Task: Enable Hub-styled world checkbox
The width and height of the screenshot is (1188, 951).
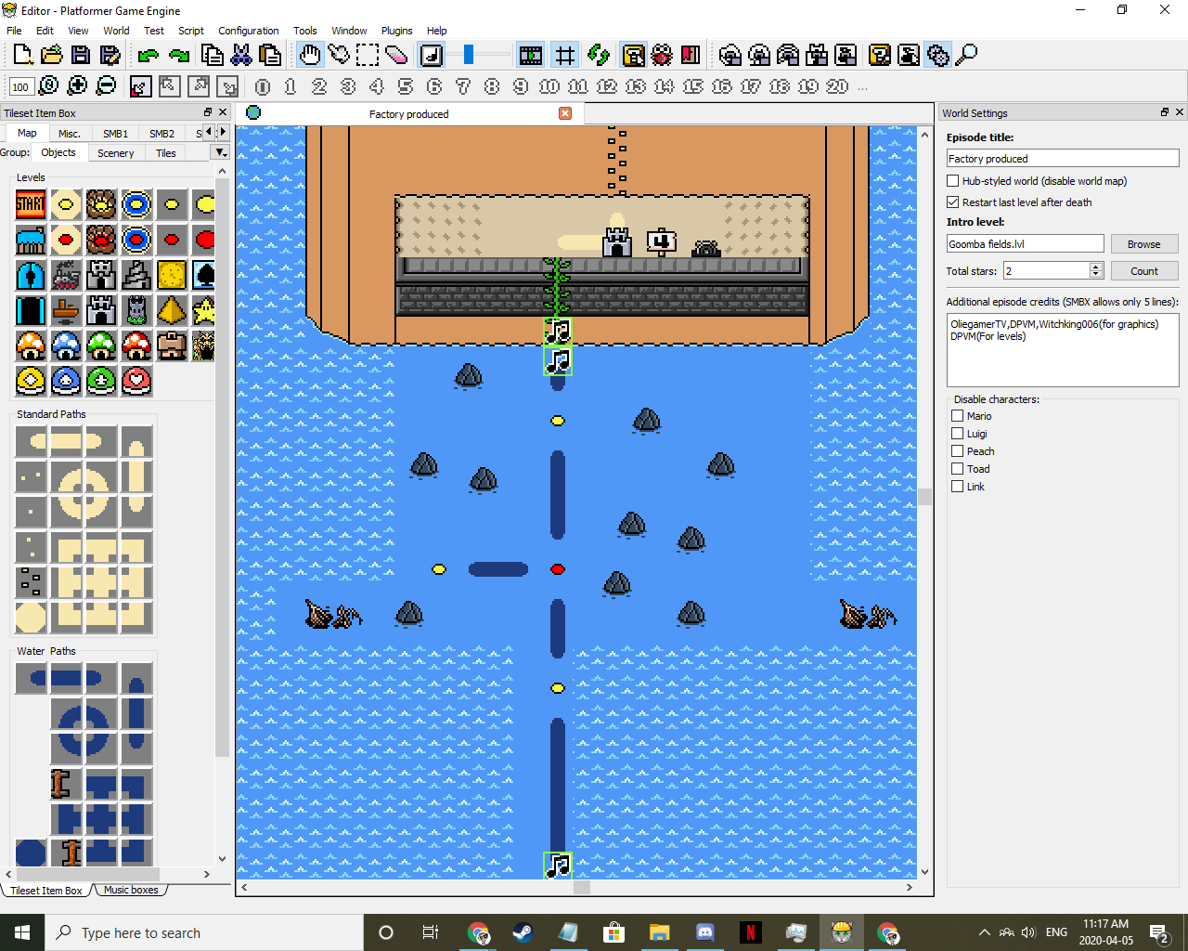Action: [x=953, y=181]
